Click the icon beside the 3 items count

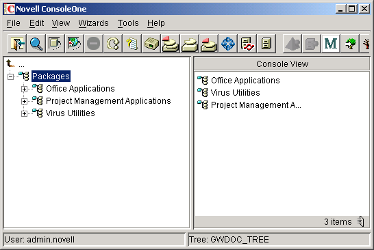(361, 221)
